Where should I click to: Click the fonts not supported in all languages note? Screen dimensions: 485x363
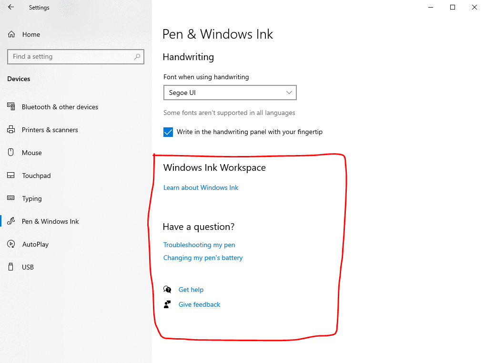(x=229, y=113)
